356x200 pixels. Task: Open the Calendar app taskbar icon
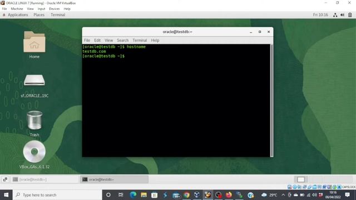[155, 195]
